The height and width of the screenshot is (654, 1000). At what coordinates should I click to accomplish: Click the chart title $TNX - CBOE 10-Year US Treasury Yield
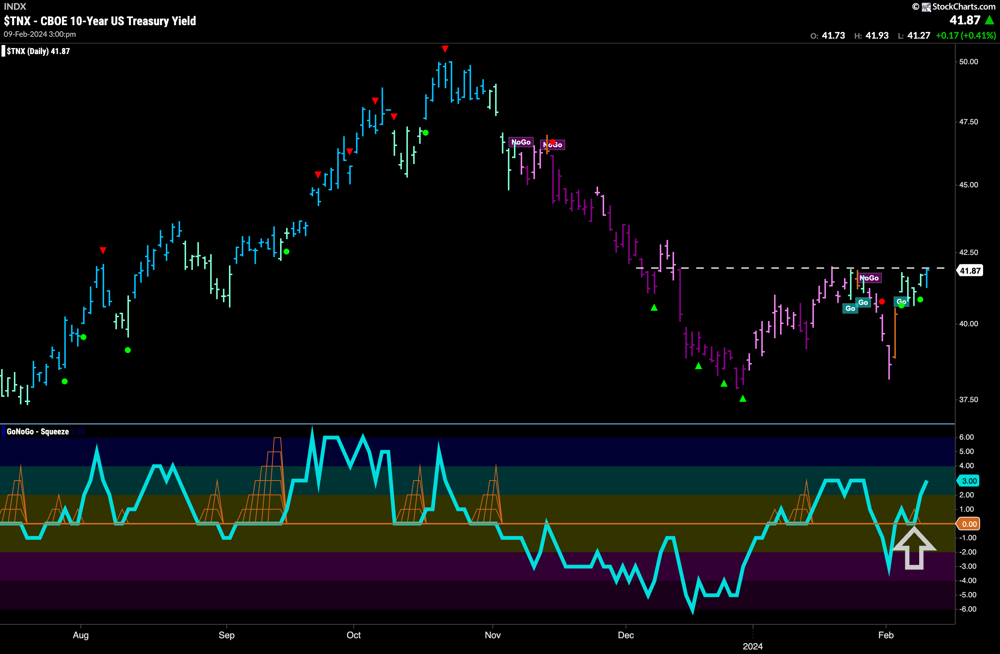tap(100, 21)
